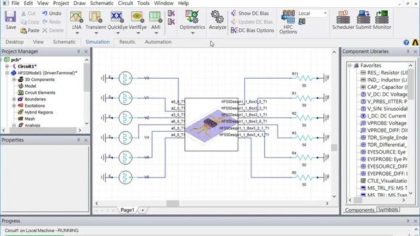Cut the selection with the Cut button
Viewport: 420px width, 236px height.
click(x=28, y=13)
